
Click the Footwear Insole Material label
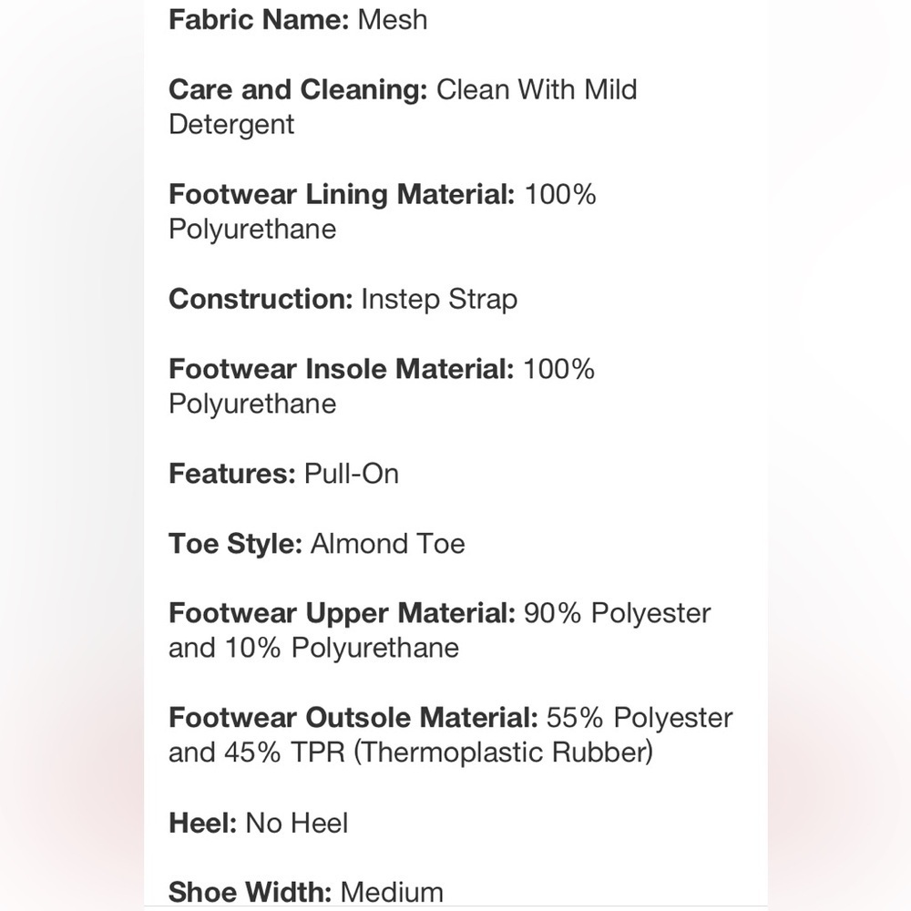click(341, 369)
